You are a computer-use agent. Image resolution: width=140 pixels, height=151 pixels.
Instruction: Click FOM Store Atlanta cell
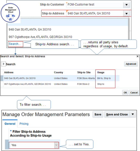(x=86, y=78)
